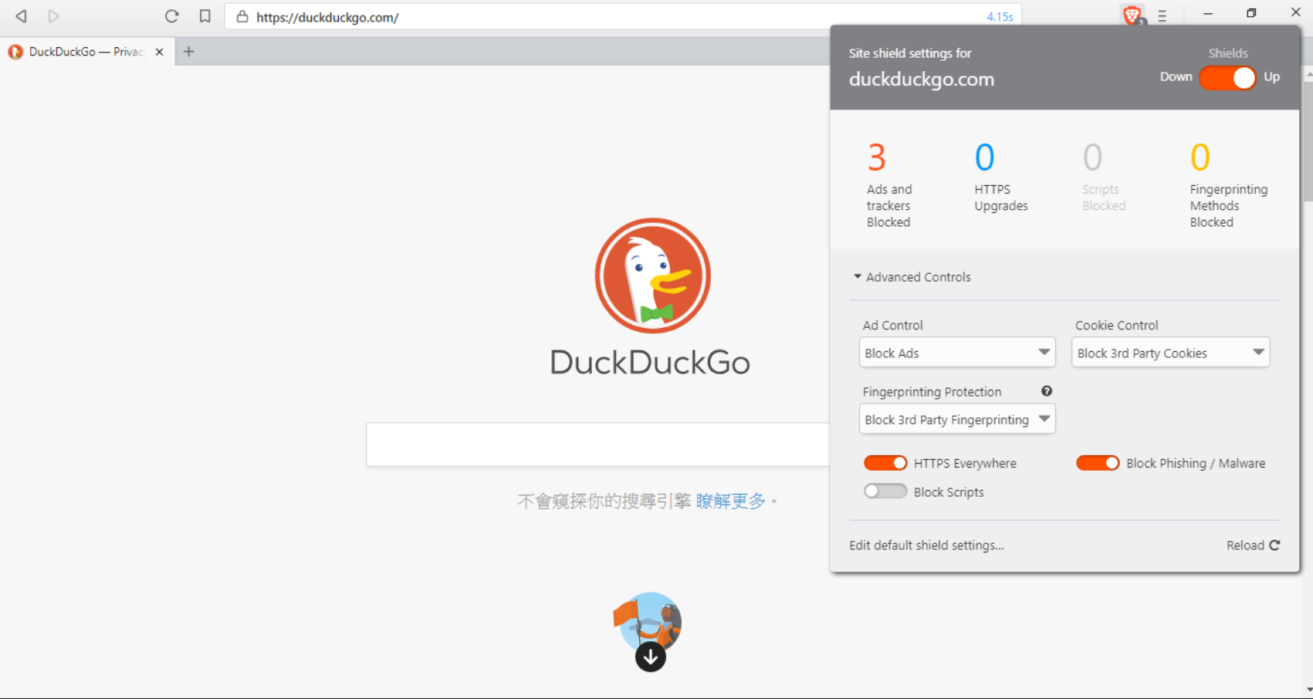This screenshot has width=1313, height=699.
Task: Go forward using the forward arrow
Action: pos(52,16)
